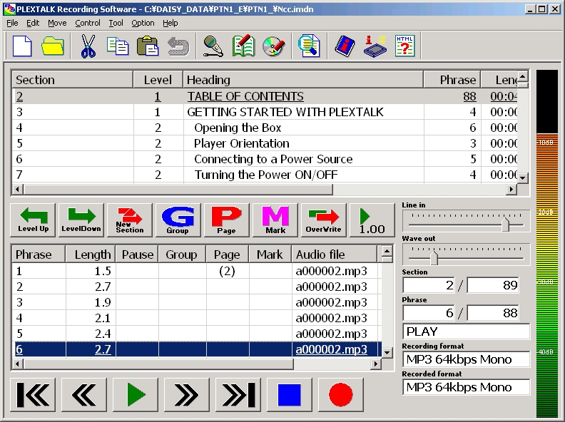The height and width of the screenshot is (422, 565).
Task: Select the TABLE OF CONTENTS section row
Action: 265,96
